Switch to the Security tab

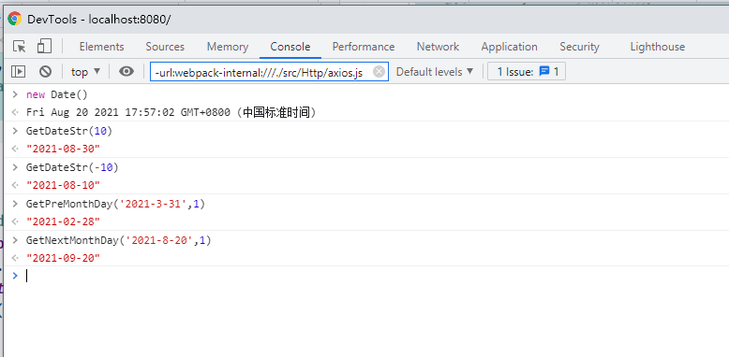(579, 47)
